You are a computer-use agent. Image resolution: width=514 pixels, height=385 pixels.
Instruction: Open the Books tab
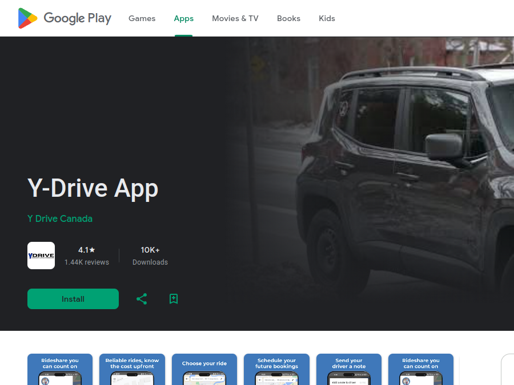pos(288,18)
